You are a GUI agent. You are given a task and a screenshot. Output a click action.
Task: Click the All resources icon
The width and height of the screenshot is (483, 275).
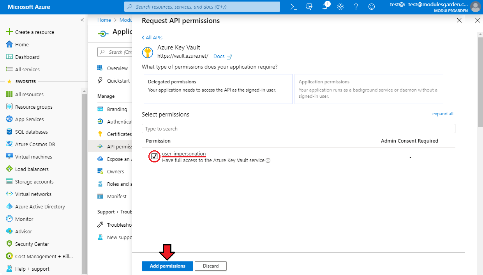click(x=9, y=94)
